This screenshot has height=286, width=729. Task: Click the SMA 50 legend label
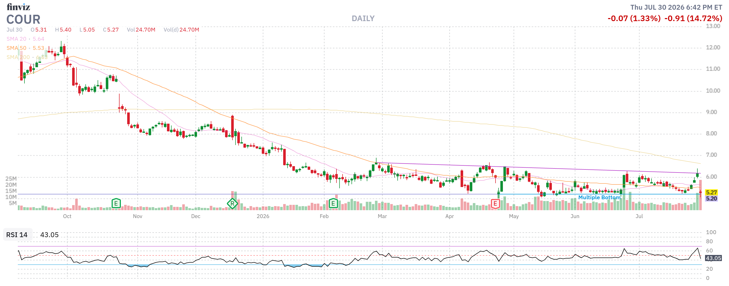pos(16,48)
